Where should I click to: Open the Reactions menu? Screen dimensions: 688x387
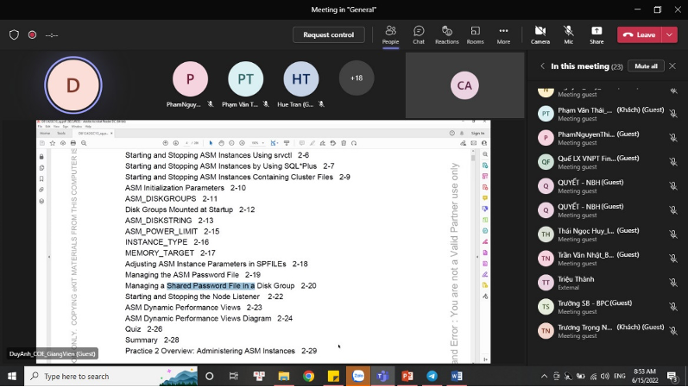coord(446,34)
